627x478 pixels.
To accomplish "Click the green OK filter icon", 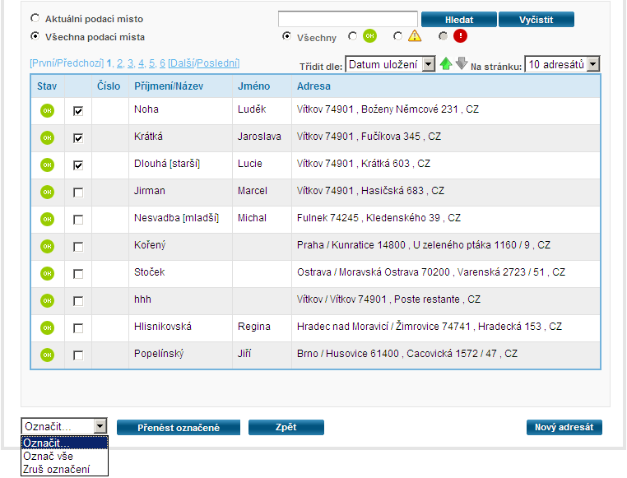I will pos(369,36).
